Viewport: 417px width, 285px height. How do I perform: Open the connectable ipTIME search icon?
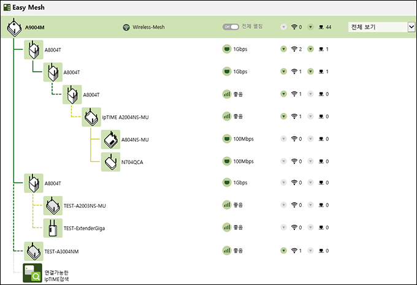coord(33,273)
